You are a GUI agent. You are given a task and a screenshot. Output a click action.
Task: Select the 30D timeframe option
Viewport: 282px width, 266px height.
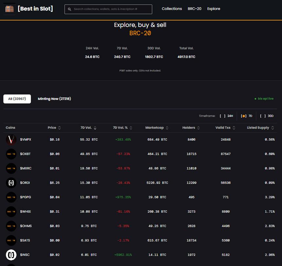point(267,116)
